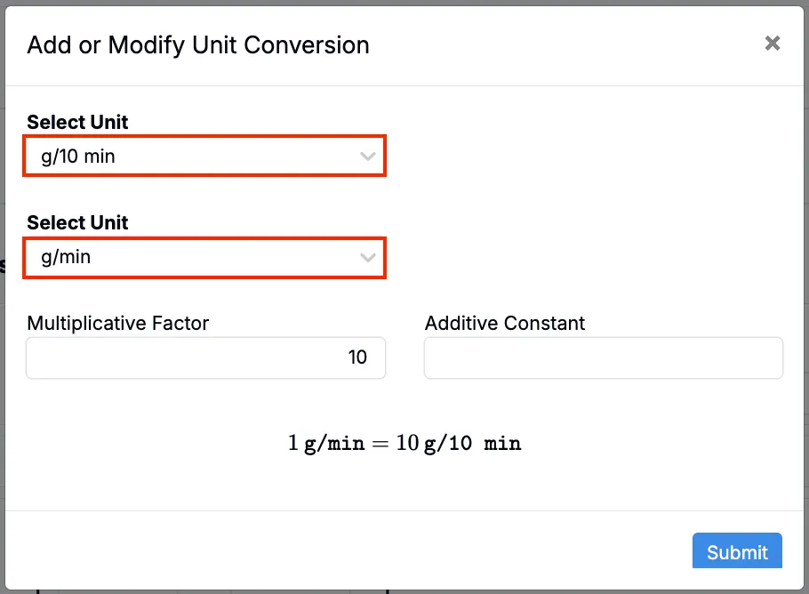This screenshot has height=594, width=809.
Task: Focus the Multiplicative Factor input field
Action: 205,357
